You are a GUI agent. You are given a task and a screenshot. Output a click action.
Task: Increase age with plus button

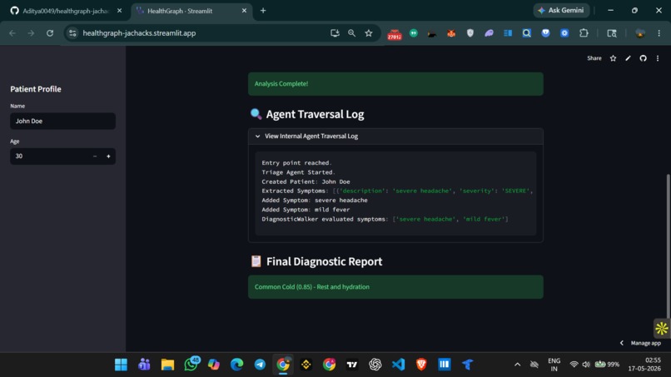coord(108,156)
